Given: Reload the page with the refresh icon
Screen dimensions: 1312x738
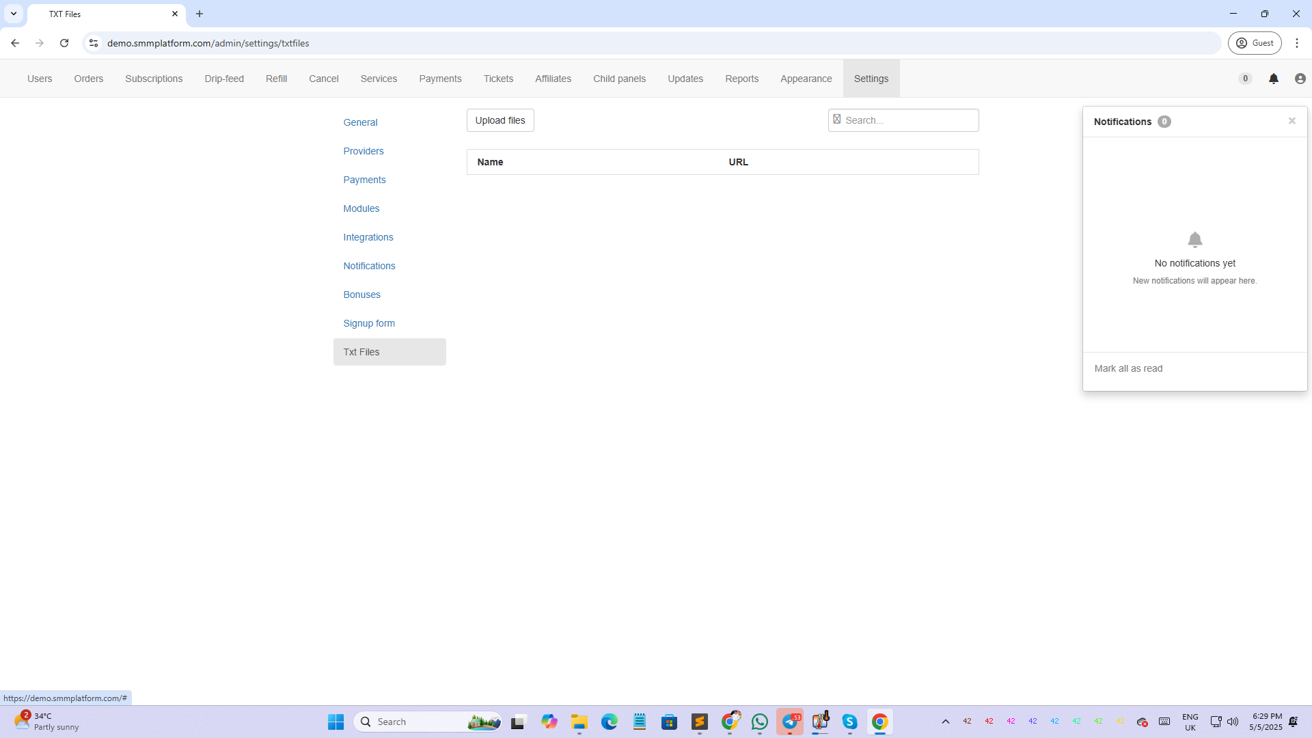Looking at the screenshot, I should [64, 43].
